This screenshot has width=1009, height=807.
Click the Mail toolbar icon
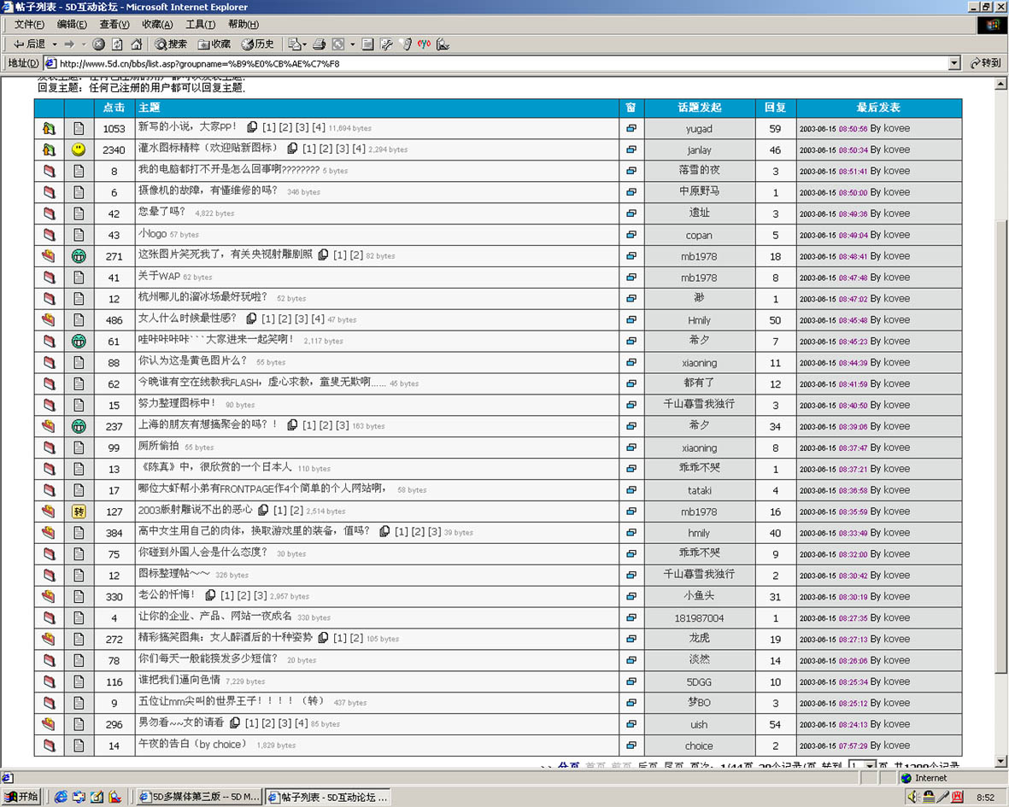tap(294, 44)
